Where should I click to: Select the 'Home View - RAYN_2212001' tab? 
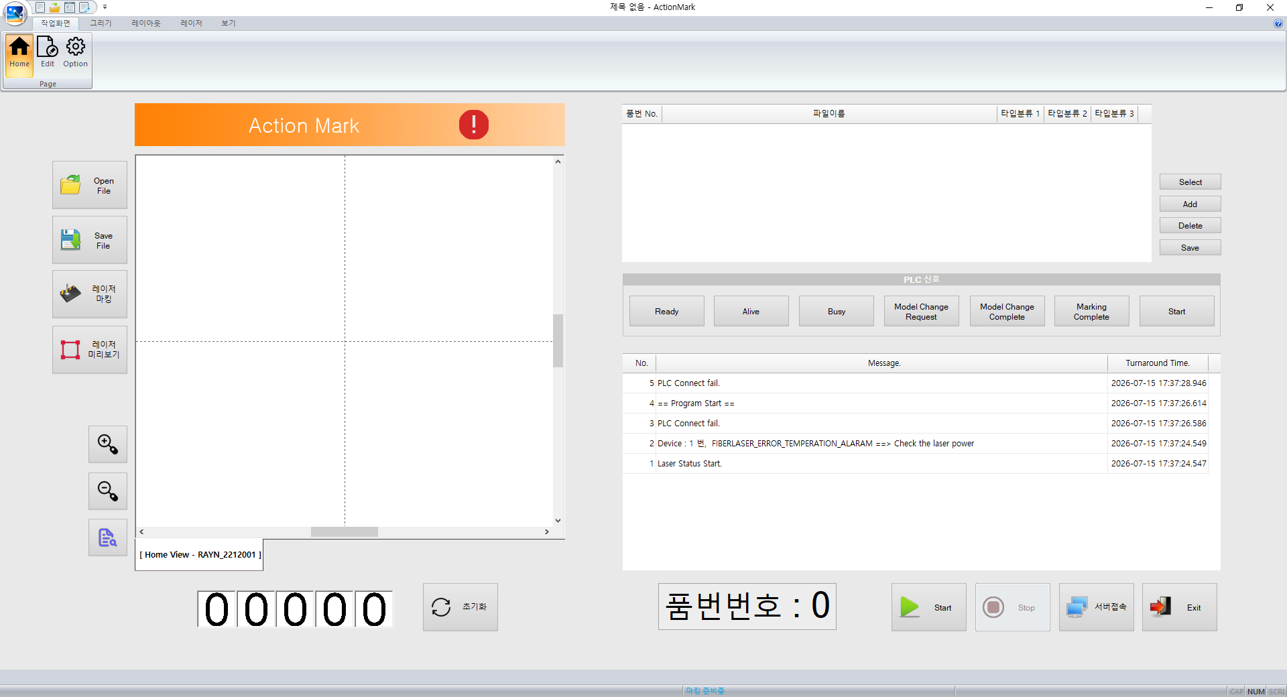click(x=200, y=555)
